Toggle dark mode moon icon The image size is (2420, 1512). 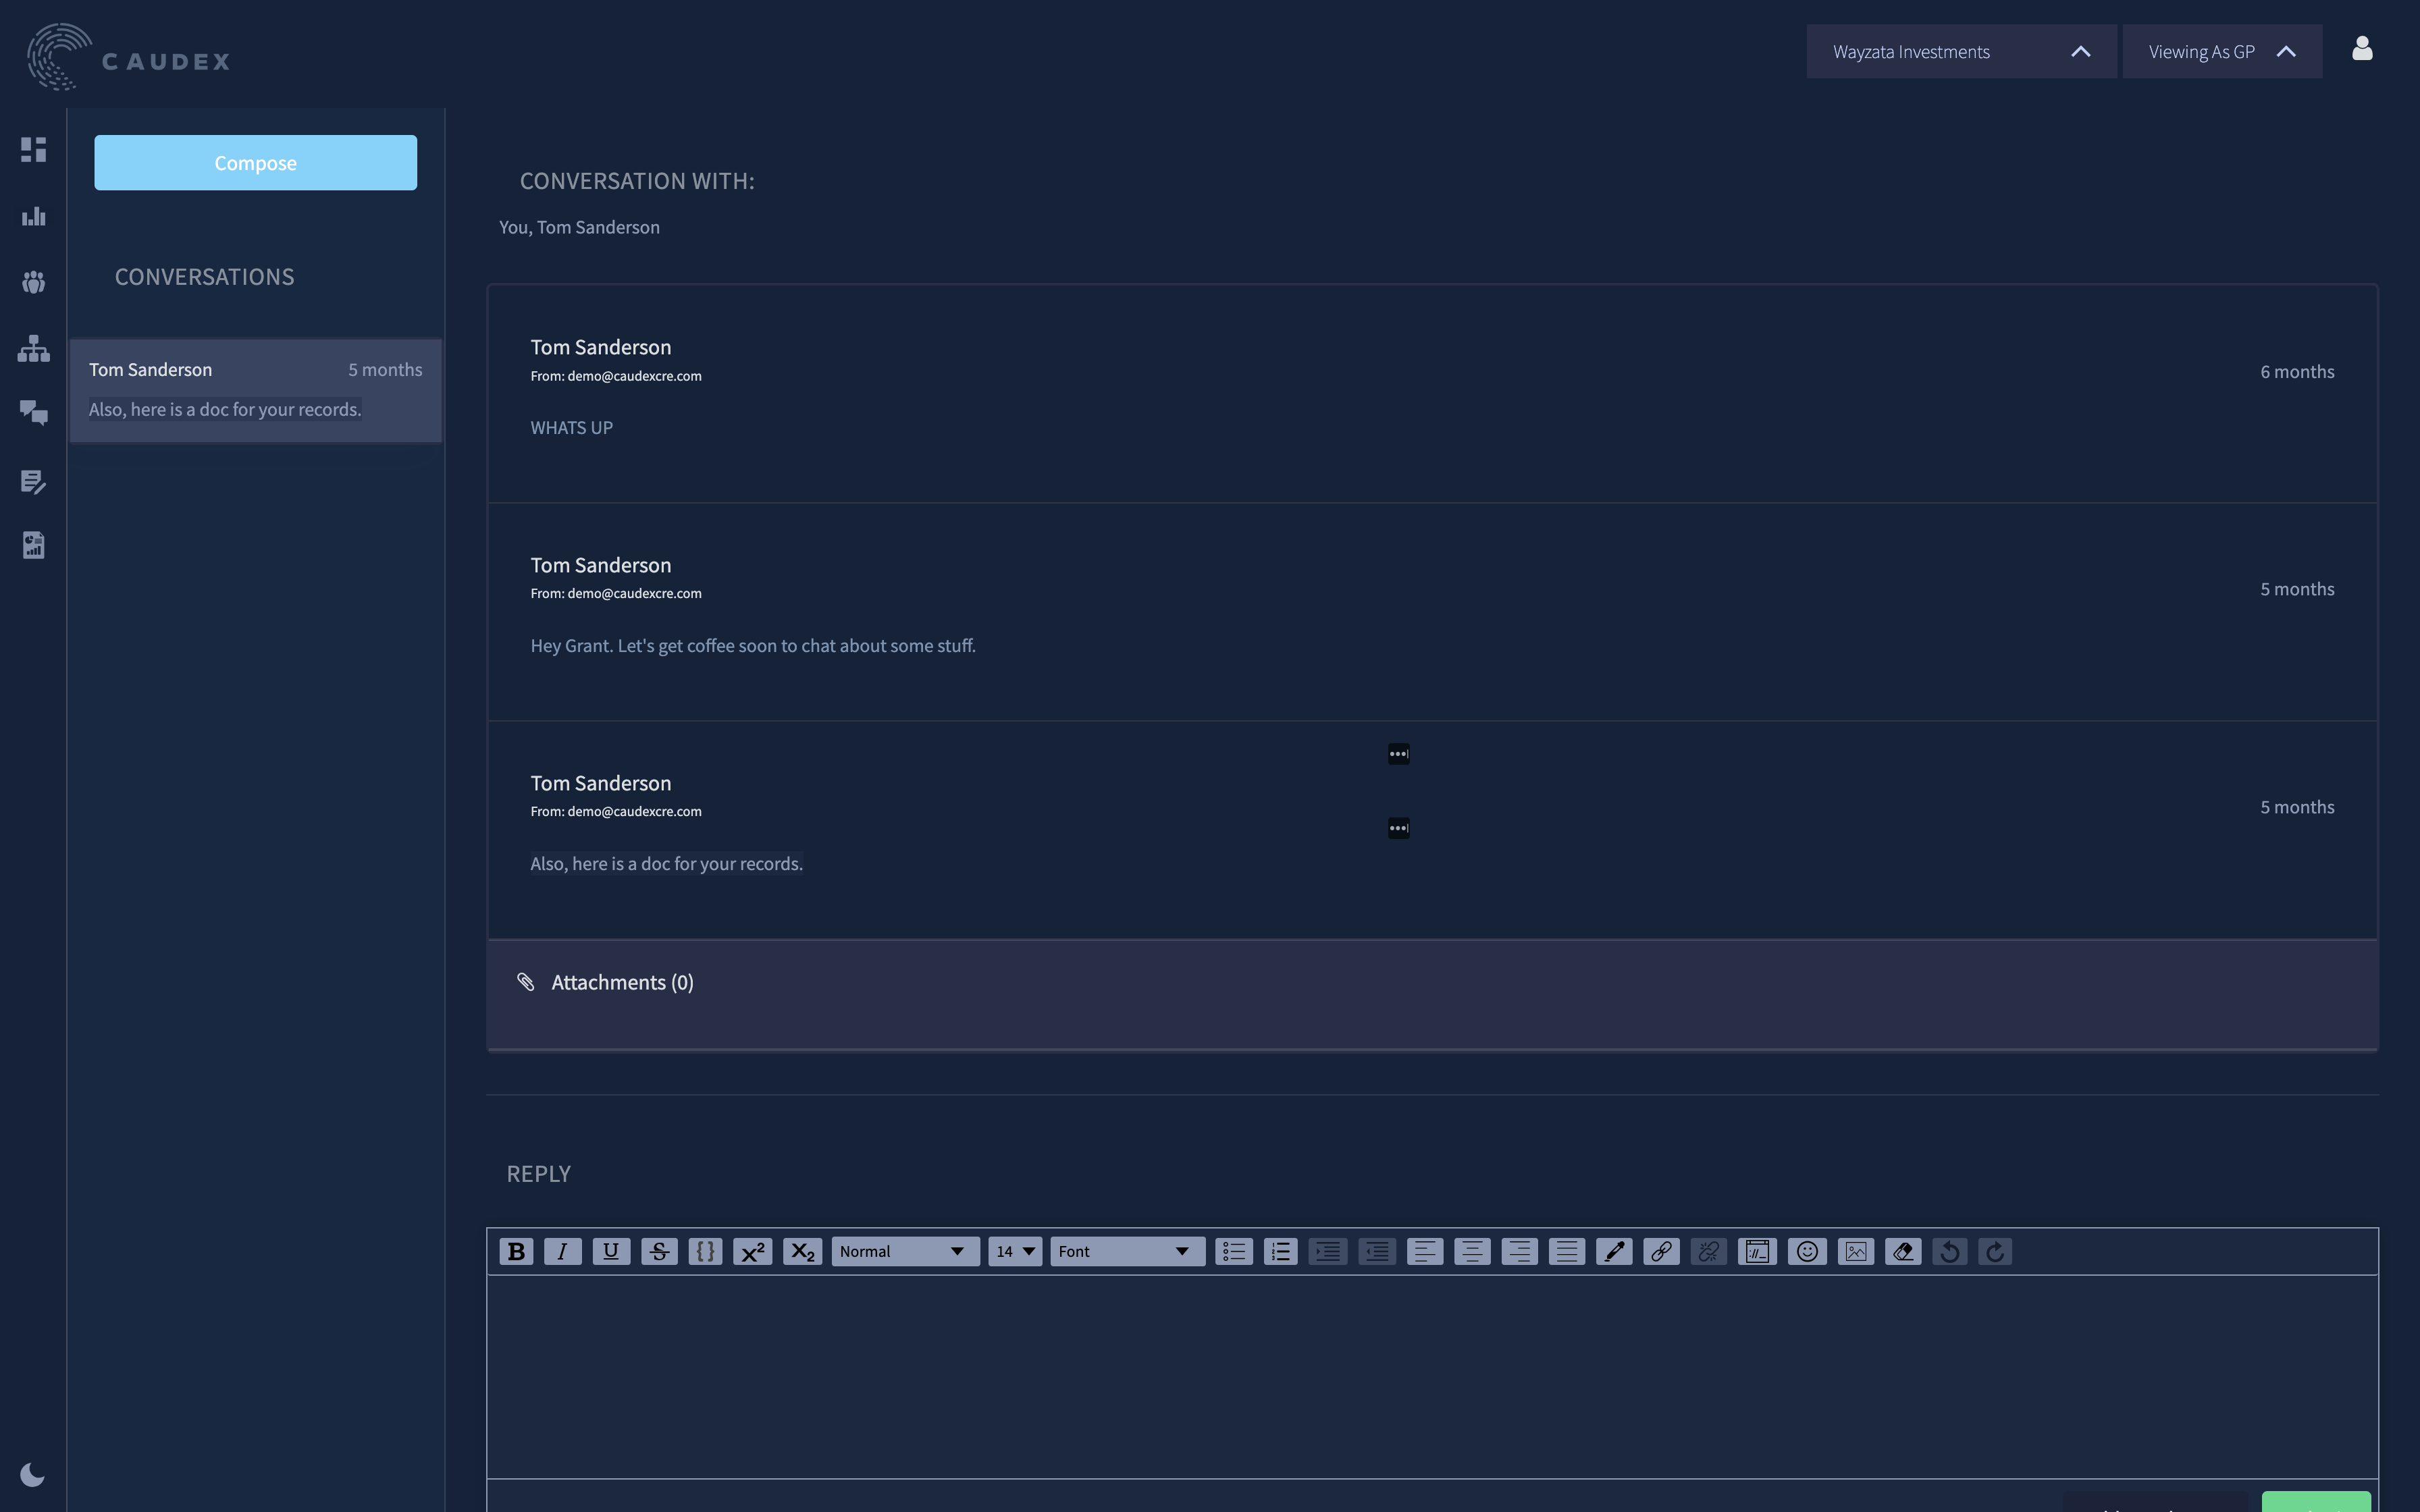point(32,1475)
